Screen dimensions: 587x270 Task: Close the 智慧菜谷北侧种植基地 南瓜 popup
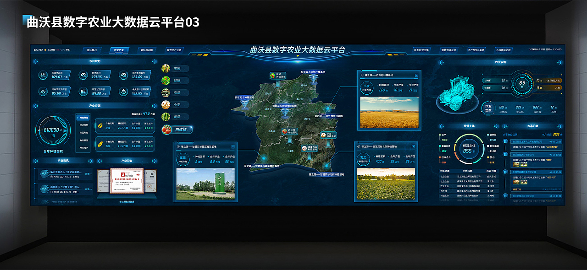click(x=413, y=146)
